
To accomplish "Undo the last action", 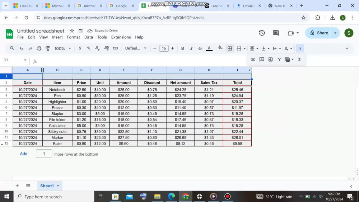I will (21, 48).
